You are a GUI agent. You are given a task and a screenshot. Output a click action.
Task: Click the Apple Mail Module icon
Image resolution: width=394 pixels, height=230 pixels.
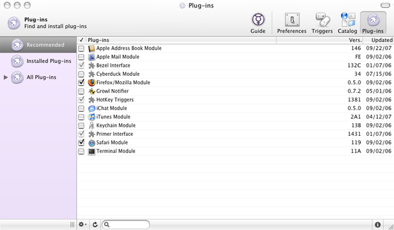pyautogui.click(x=92, y=57)
